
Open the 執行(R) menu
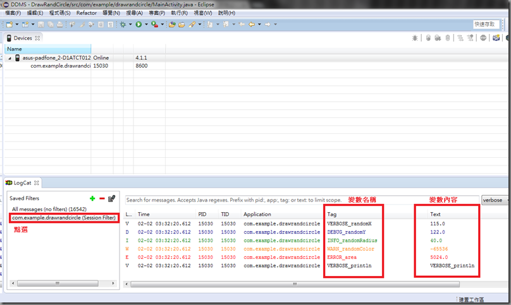(179, 13)
